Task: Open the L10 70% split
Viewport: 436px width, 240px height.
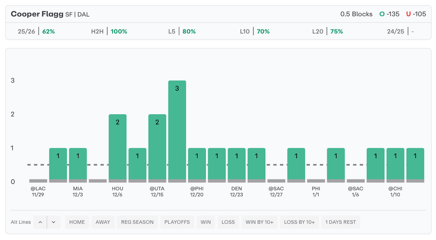Action: [255, 32]
